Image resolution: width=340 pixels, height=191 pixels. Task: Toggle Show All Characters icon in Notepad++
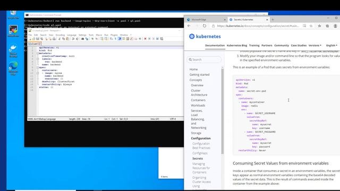(115, 39)
